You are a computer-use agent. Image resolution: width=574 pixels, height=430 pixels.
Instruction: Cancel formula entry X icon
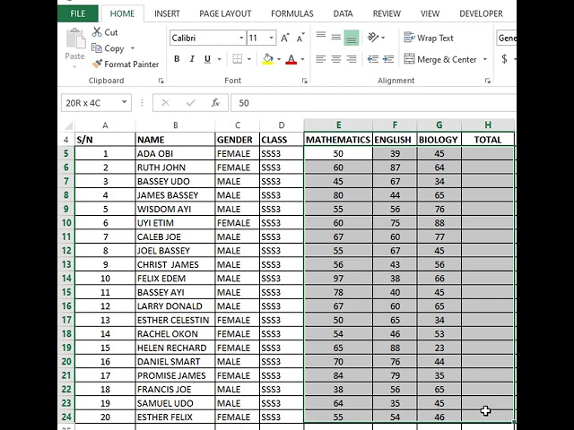coord(165,103)
